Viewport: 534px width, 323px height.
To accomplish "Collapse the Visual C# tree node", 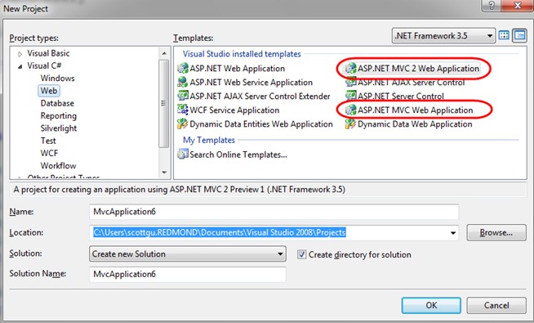I will click(x=20, y=66).
